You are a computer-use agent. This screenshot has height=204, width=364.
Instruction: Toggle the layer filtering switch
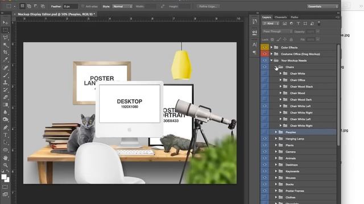pyautogui.click(x=319, y=23)
